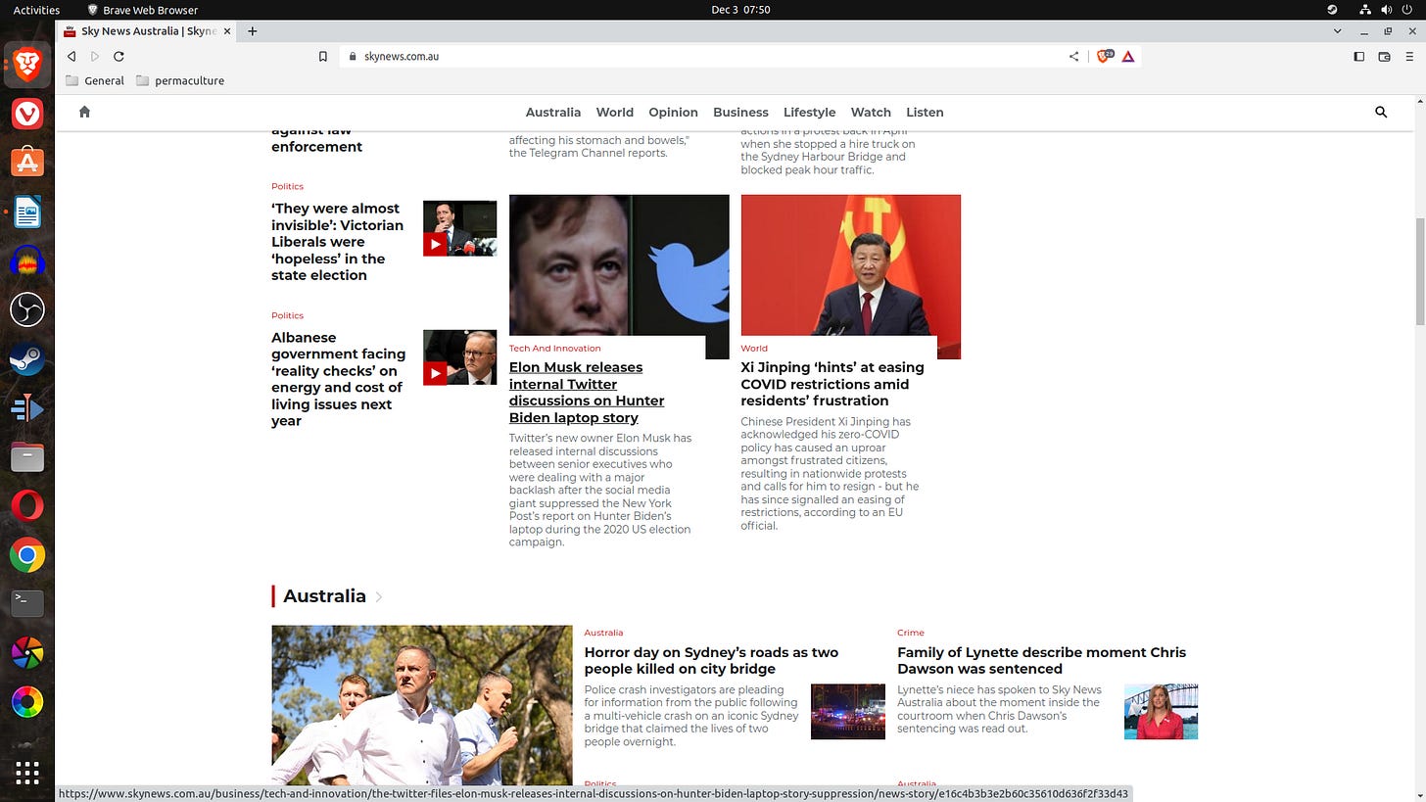Open Ubuntu Software from the dock
Screen dimensions: 1426x802
click(x=27, y=163)
